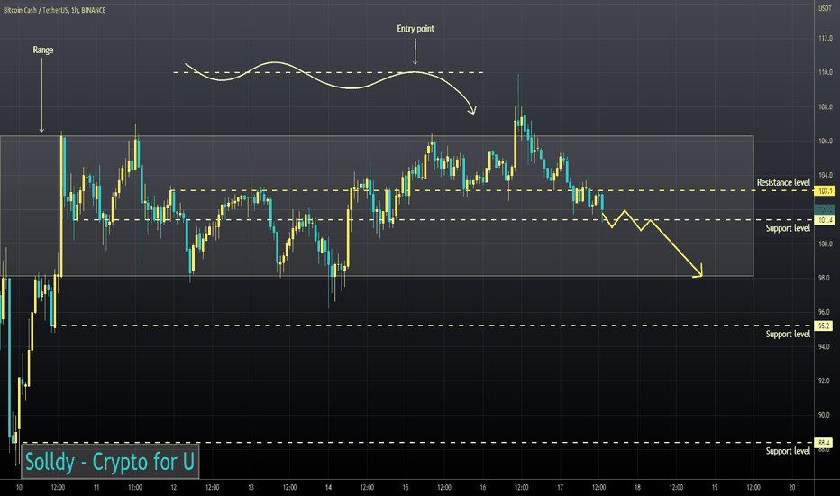This screenshot has width=840, height=496.
Task: Click the 'Support level' label under 88.4 line
Action: (788, 450)
